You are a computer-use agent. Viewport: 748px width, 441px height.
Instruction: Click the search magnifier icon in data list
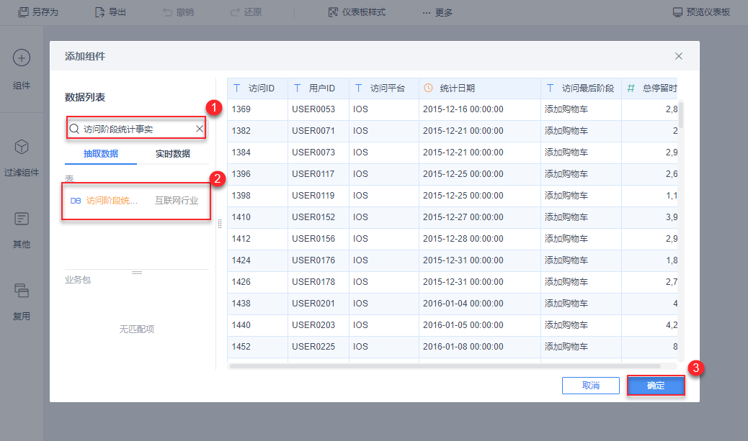(74, 129)
